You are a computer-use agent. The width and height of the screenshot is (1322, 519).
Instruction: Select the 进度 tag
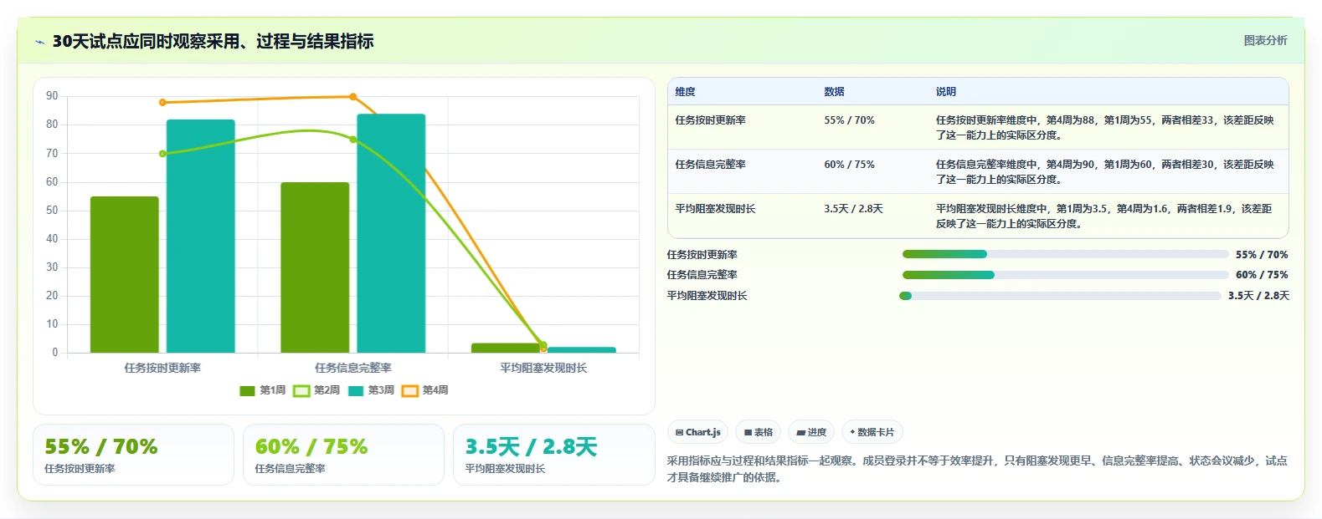pyautogui.click(x=811, y=432)
